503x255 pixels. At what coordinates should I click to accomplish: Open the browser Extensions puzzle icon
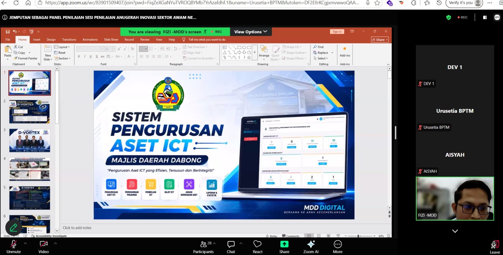(414, 3)
